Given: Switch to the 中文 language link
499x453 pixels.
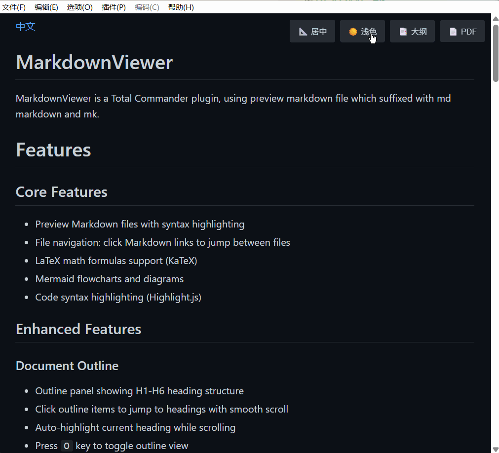Looking at the screenshot, I should [26, 27].
